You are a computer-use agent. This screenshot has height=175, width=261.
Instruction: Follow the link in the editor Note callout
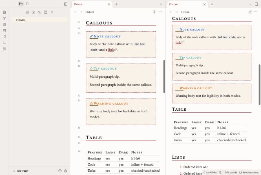pyautogui.click(x=111, y=50)
